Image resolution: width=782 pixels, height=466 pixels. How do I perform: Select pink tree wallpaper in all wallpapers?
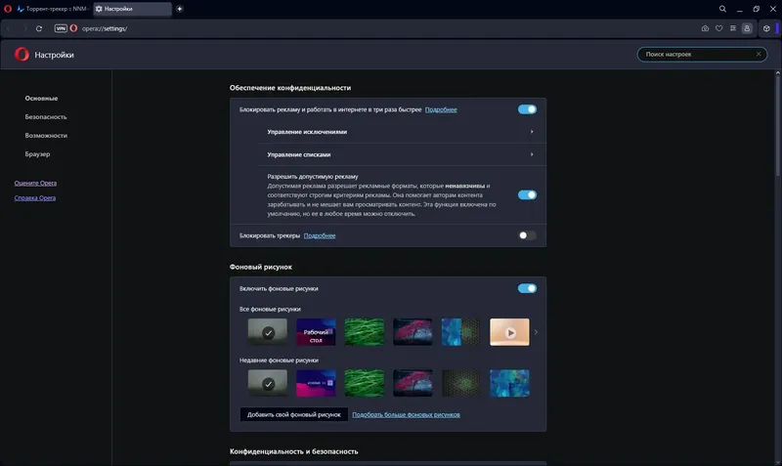pyautogui.click(x=413, y=332)
